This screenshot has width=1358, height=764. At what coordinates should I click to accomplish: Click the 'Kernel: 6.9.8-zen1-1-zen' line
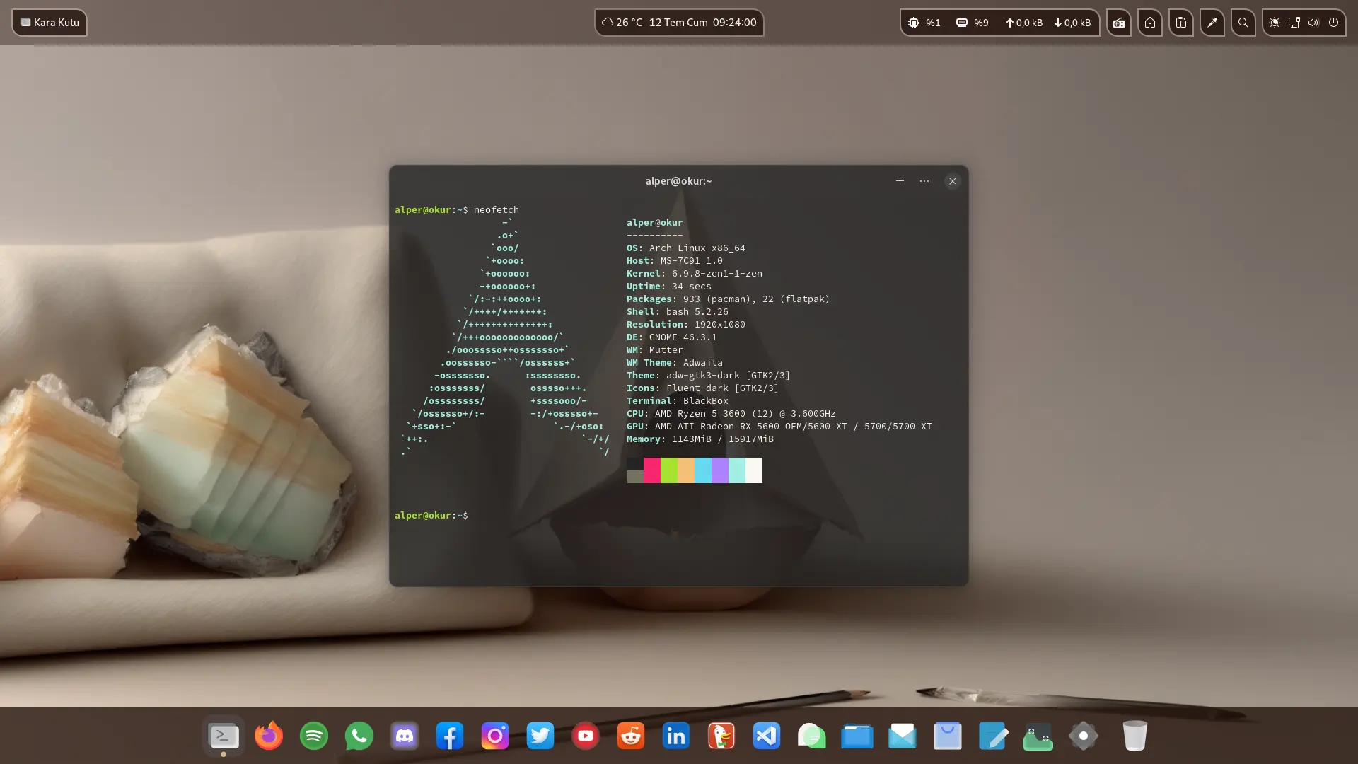[695, 274]
